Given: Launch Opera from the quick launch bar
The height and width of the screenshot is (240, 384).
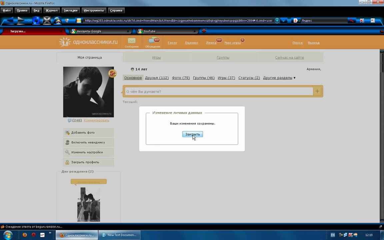Looking at the screenshot, I should point(34,235).
